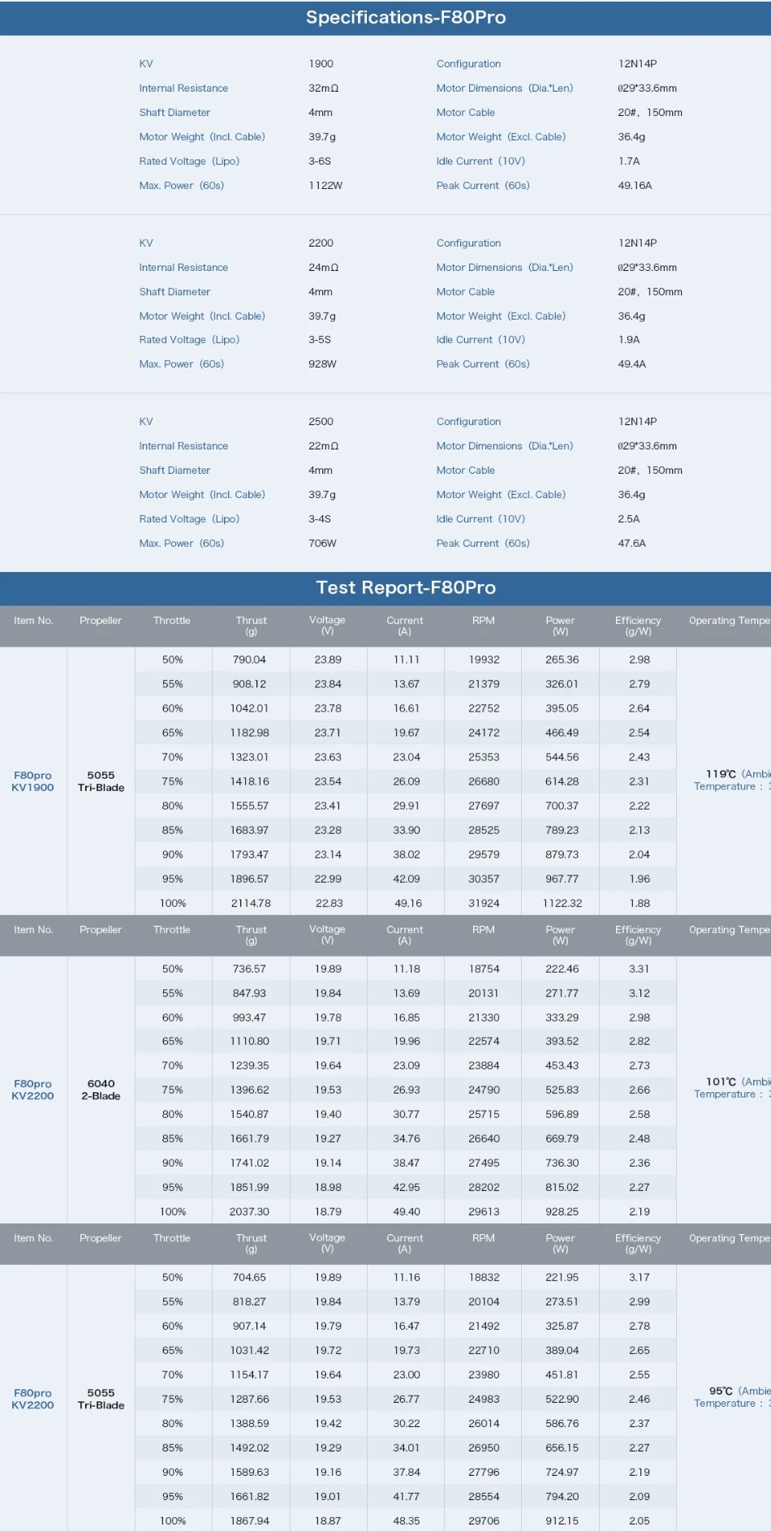Click the thrust cell 1683.97
This screenshot has height=1531, width=771.
[x=250, y=830]
